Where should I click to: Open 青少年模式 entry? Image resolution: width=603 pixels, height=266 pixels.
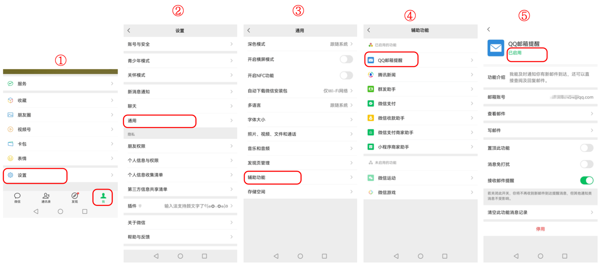click(x=180, y=61)
